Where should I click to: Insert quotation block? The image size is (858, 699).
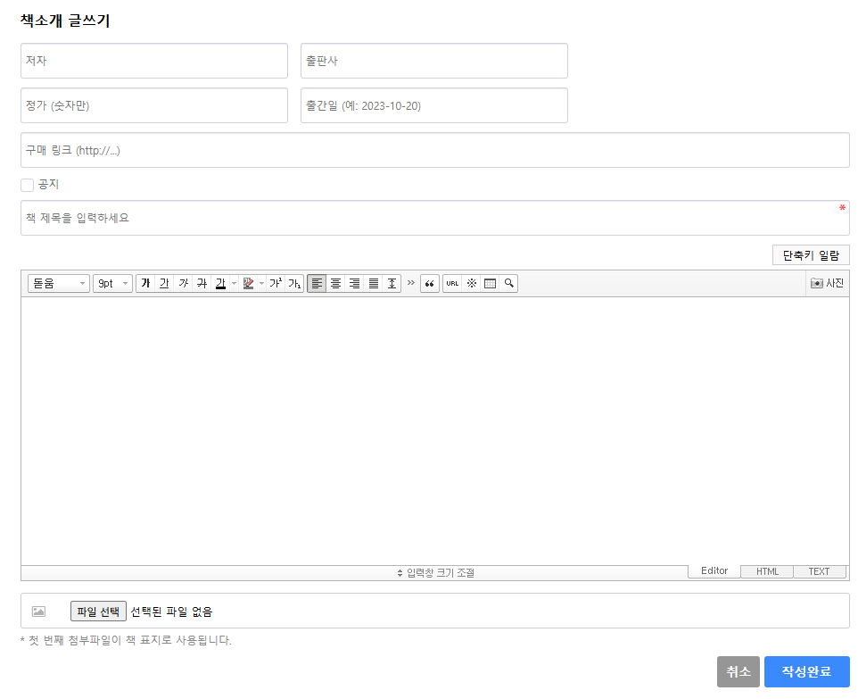(x=430, y=283)
